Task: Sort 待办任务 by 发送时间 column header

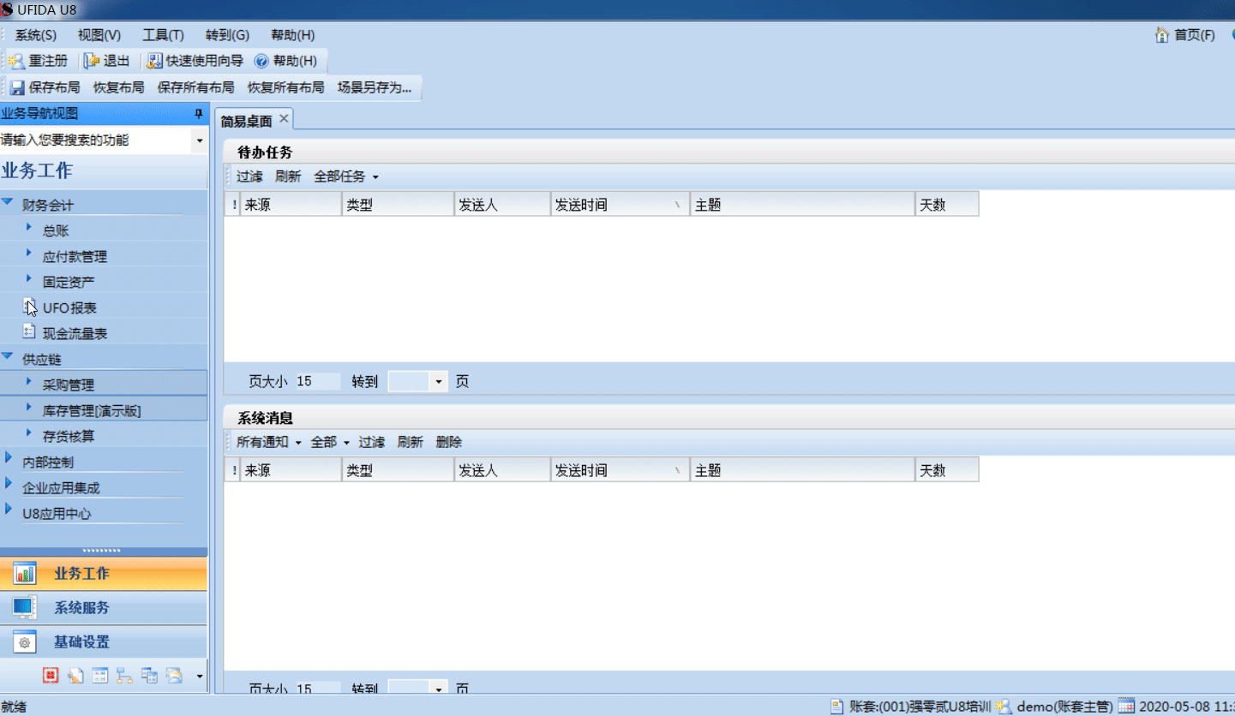Action: [x=620, y=206]
